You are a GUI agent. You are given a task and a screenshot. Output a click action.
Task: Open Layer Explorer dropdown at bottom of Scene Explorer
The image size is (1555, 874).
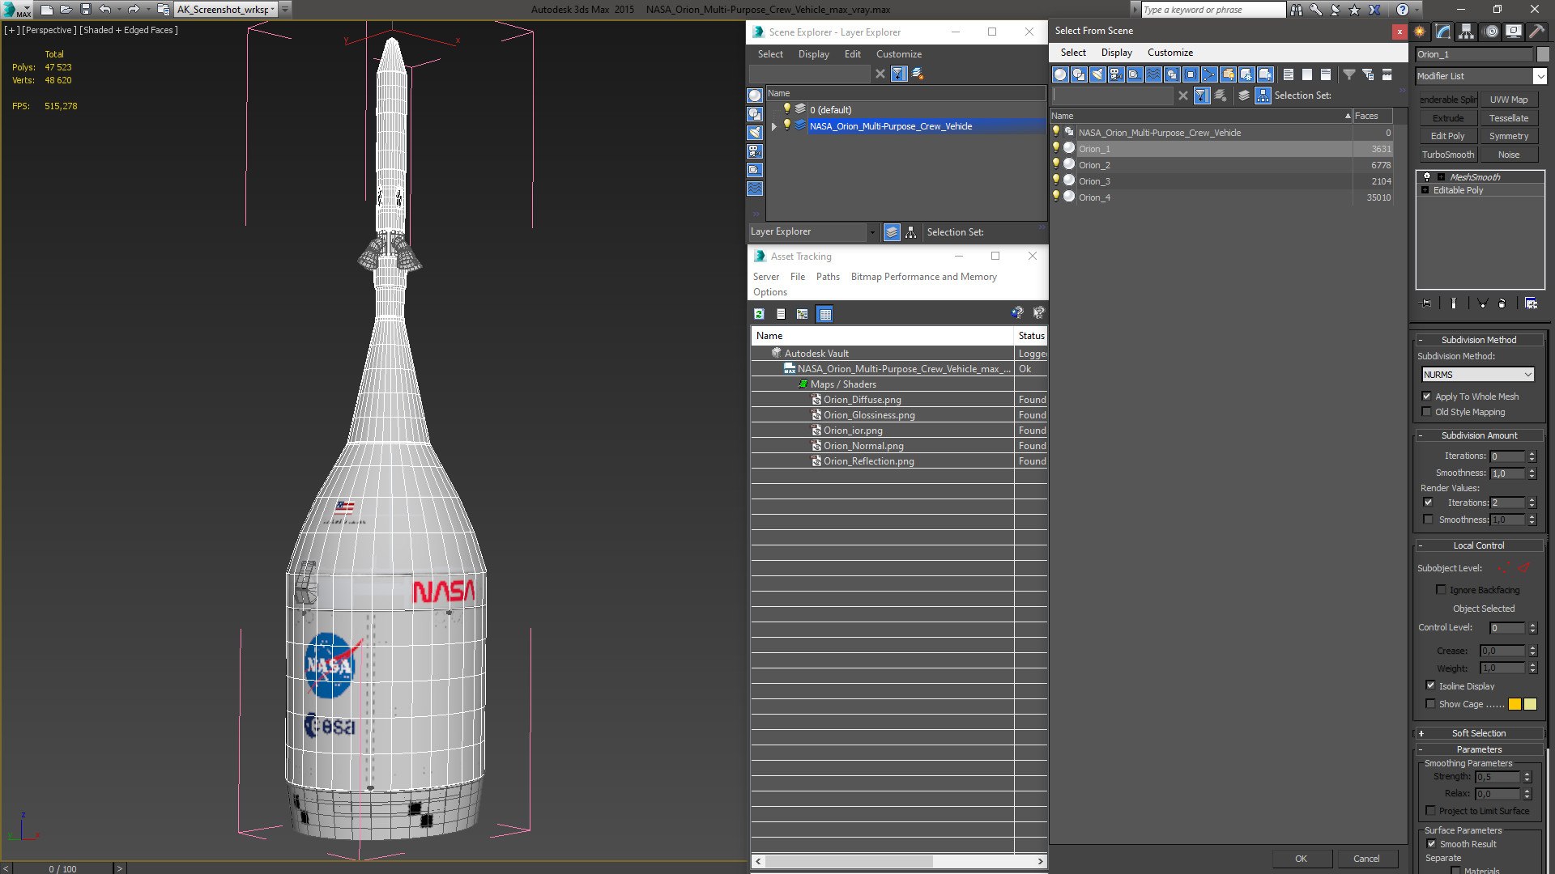point(872,232)
